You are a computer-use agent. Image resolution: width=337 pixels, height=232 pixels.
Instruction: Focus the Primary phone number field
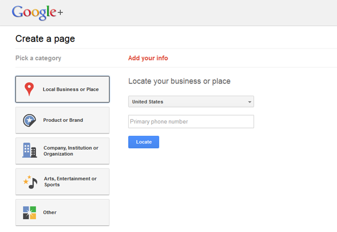(191, 121)
